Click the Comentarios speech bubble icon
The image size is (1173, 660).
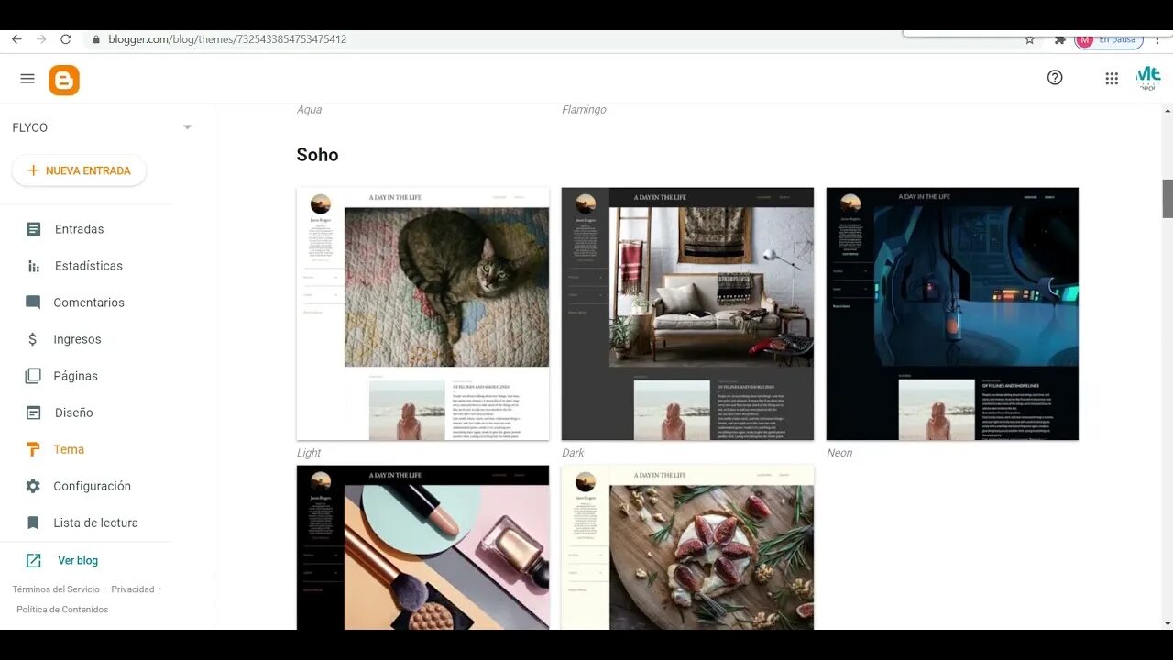pyautogui.click(x=34, y=302)
